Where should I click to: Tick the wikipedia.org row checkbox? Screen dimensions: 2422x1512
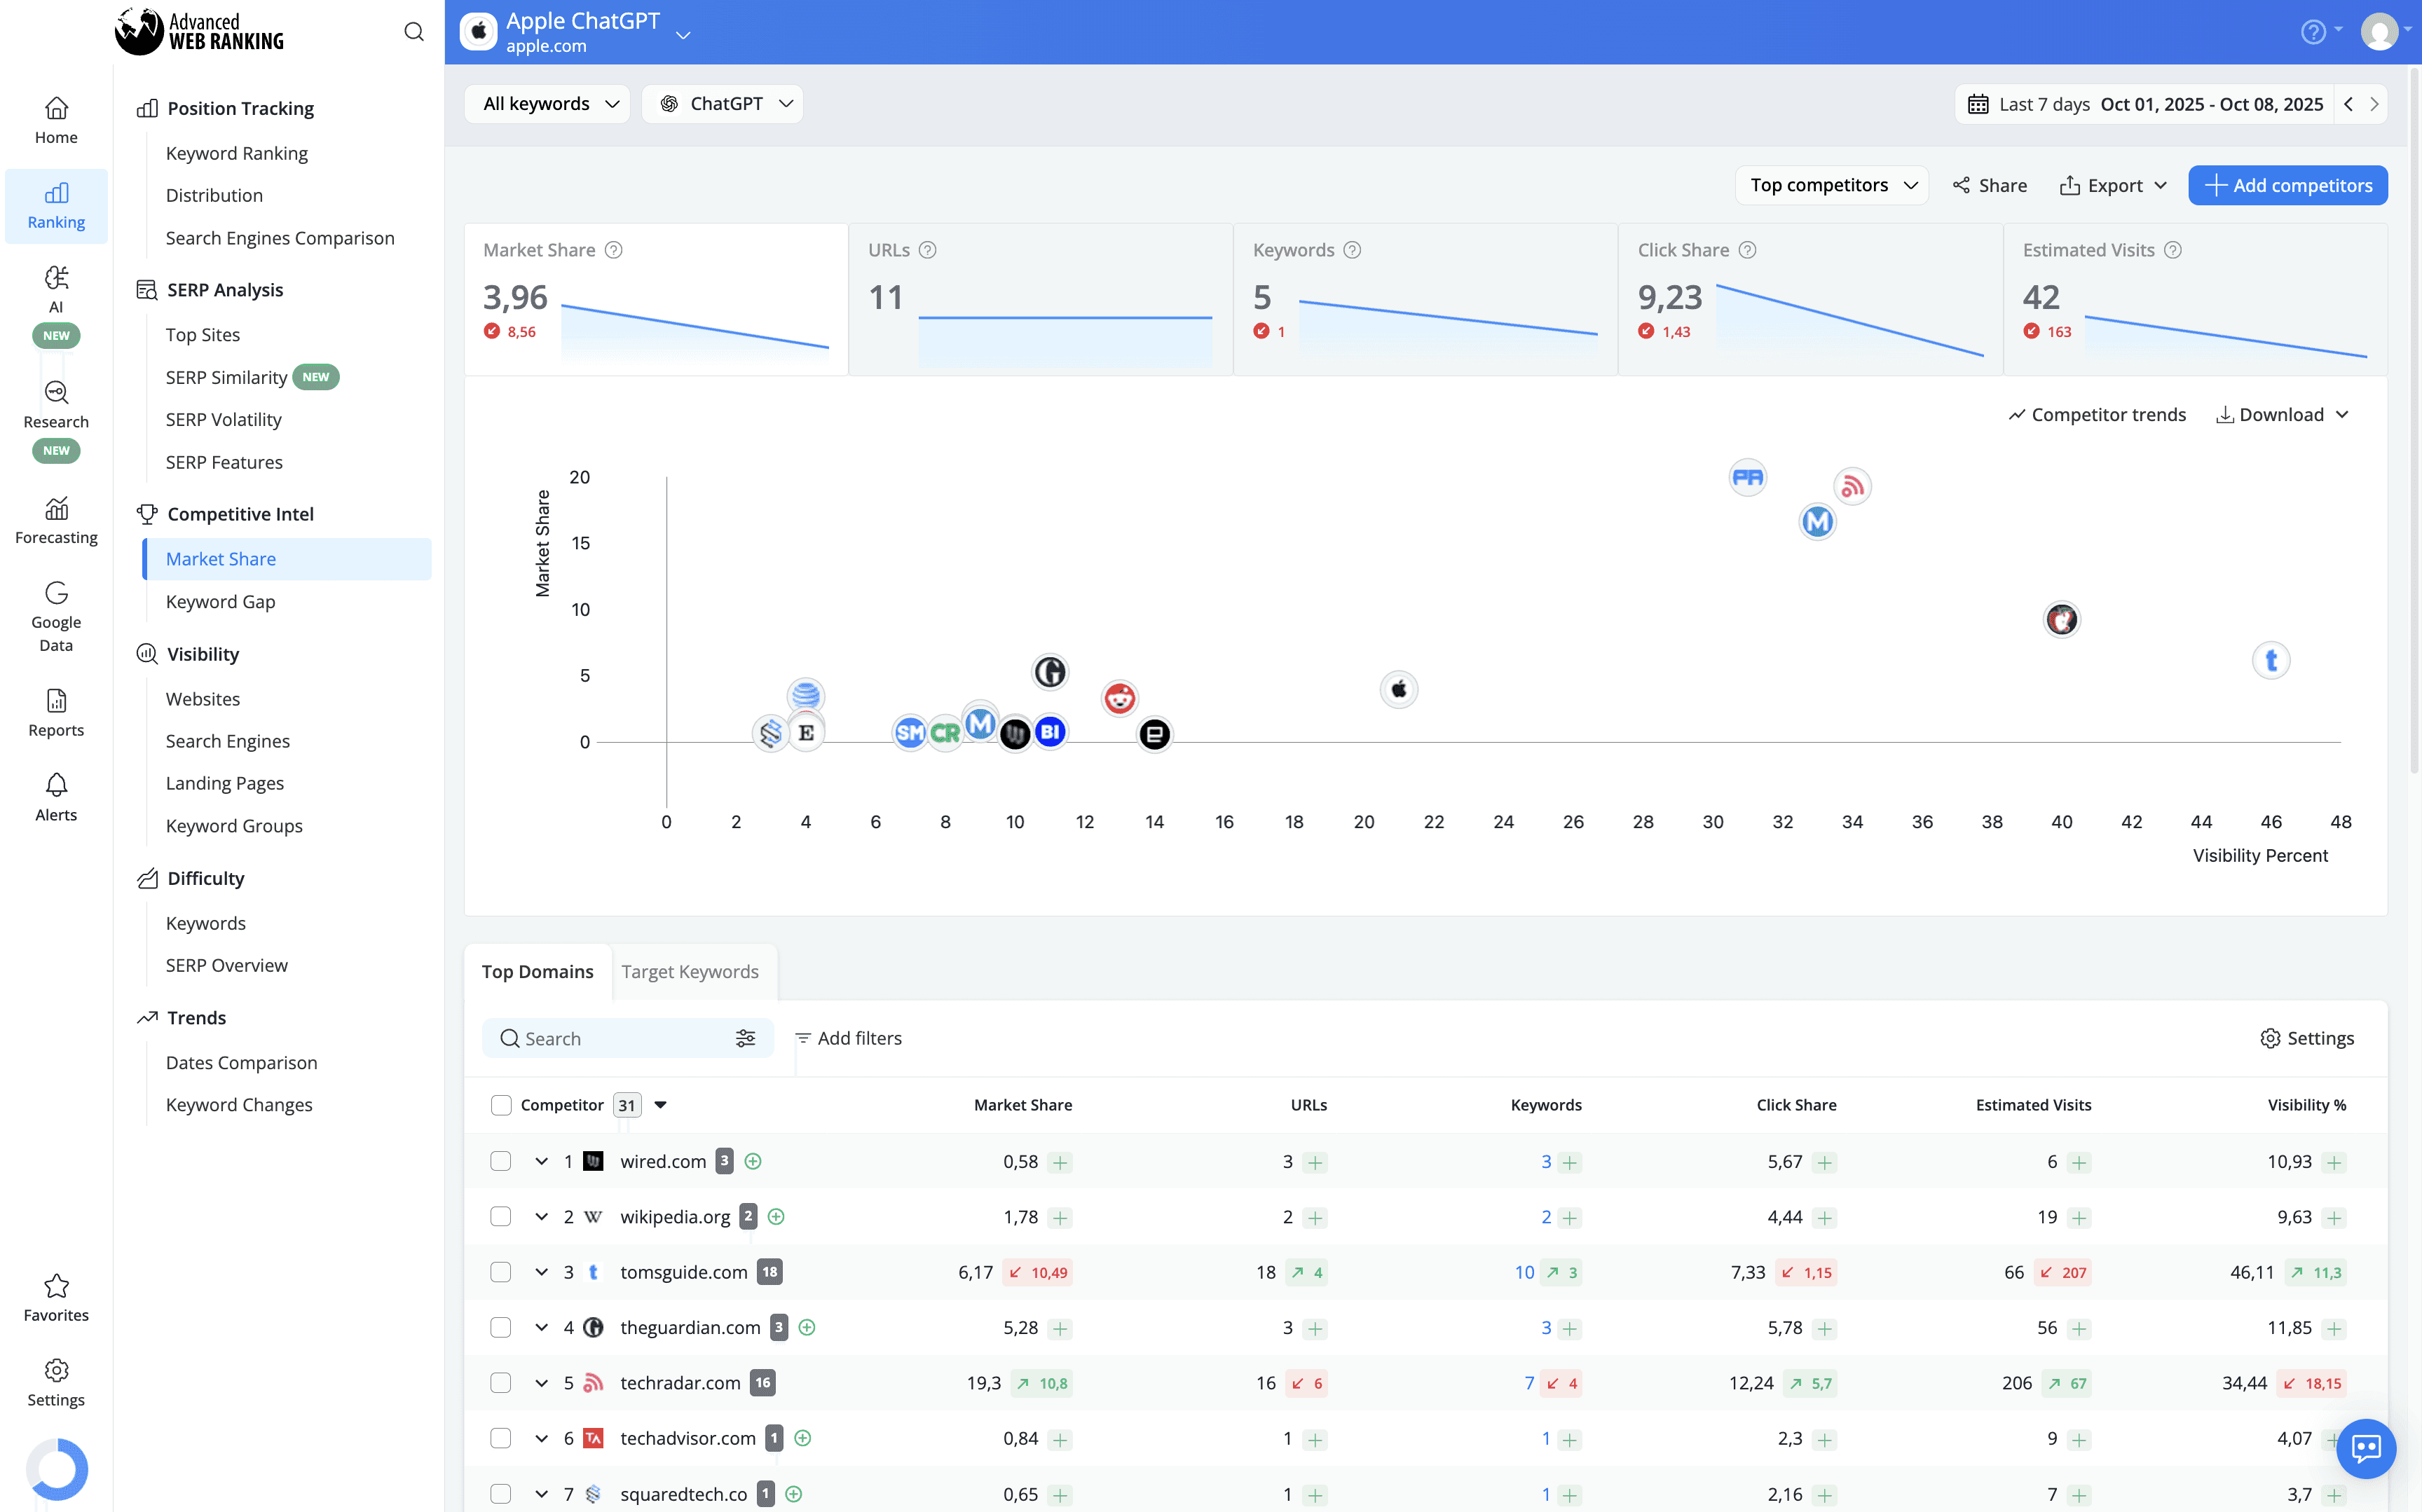(x=501, y=1217)
